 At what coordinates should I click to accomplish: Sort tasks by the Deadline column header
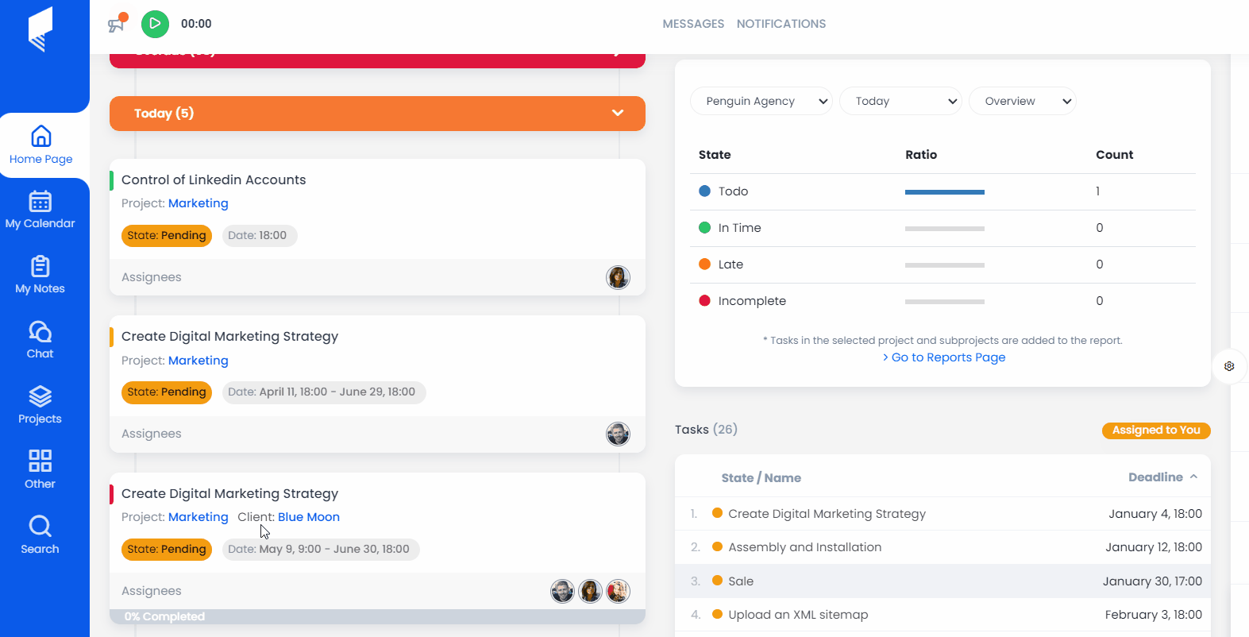pyautogui.click(x=1155, y=477)
